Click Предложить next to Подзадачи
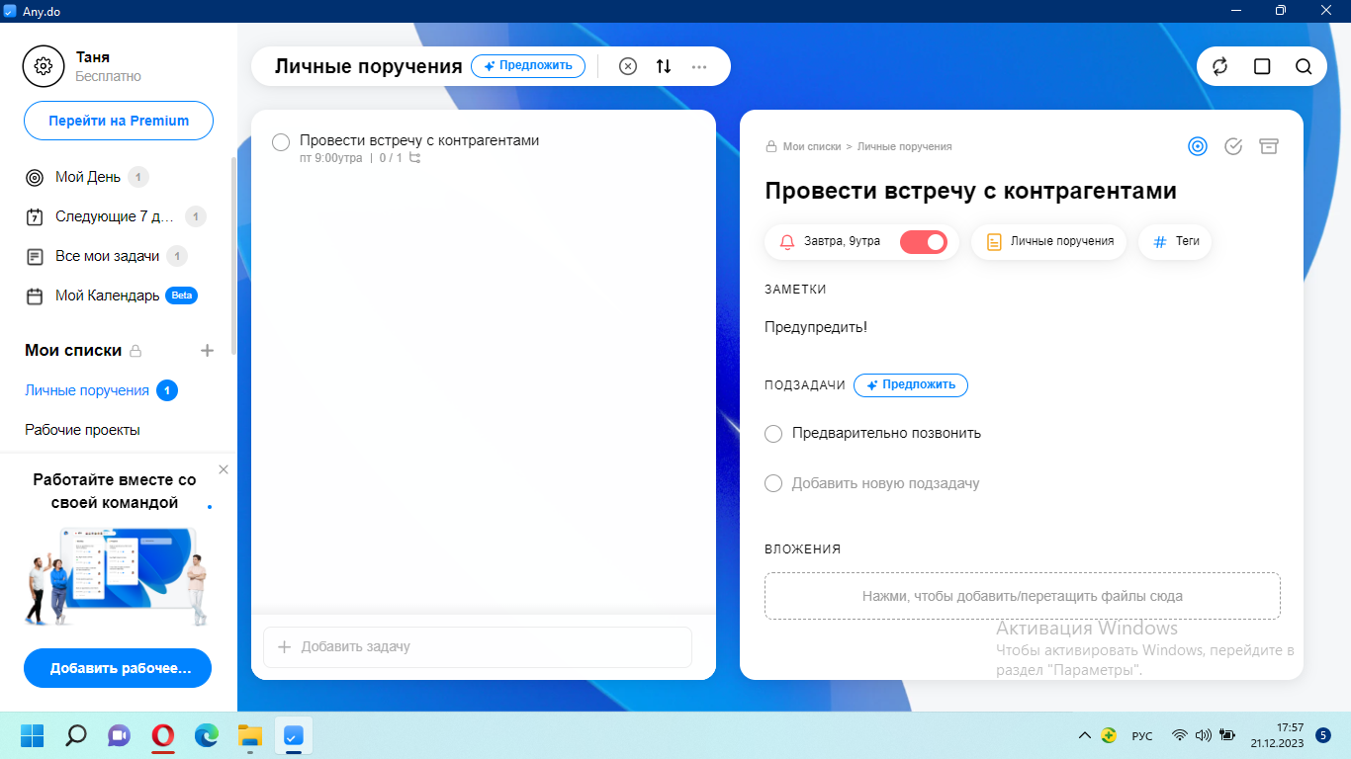Screen dimensions: 1351x759 (x=910, y=385)
